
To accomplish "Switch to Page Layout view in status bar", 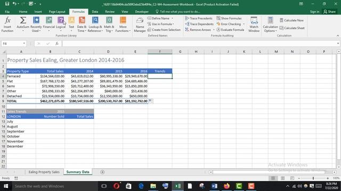I will 282,178.
